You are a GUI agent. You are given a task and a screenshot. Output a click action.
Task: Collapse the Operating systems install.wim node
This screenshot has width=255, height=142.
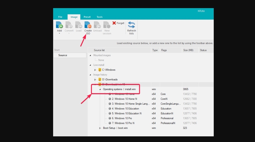100,89
